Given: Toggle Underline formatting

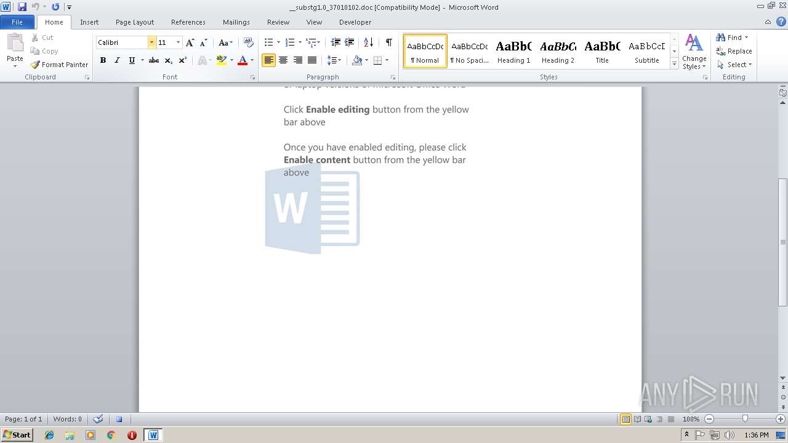Looking at the screenshot, I should [x=132, y=60].
